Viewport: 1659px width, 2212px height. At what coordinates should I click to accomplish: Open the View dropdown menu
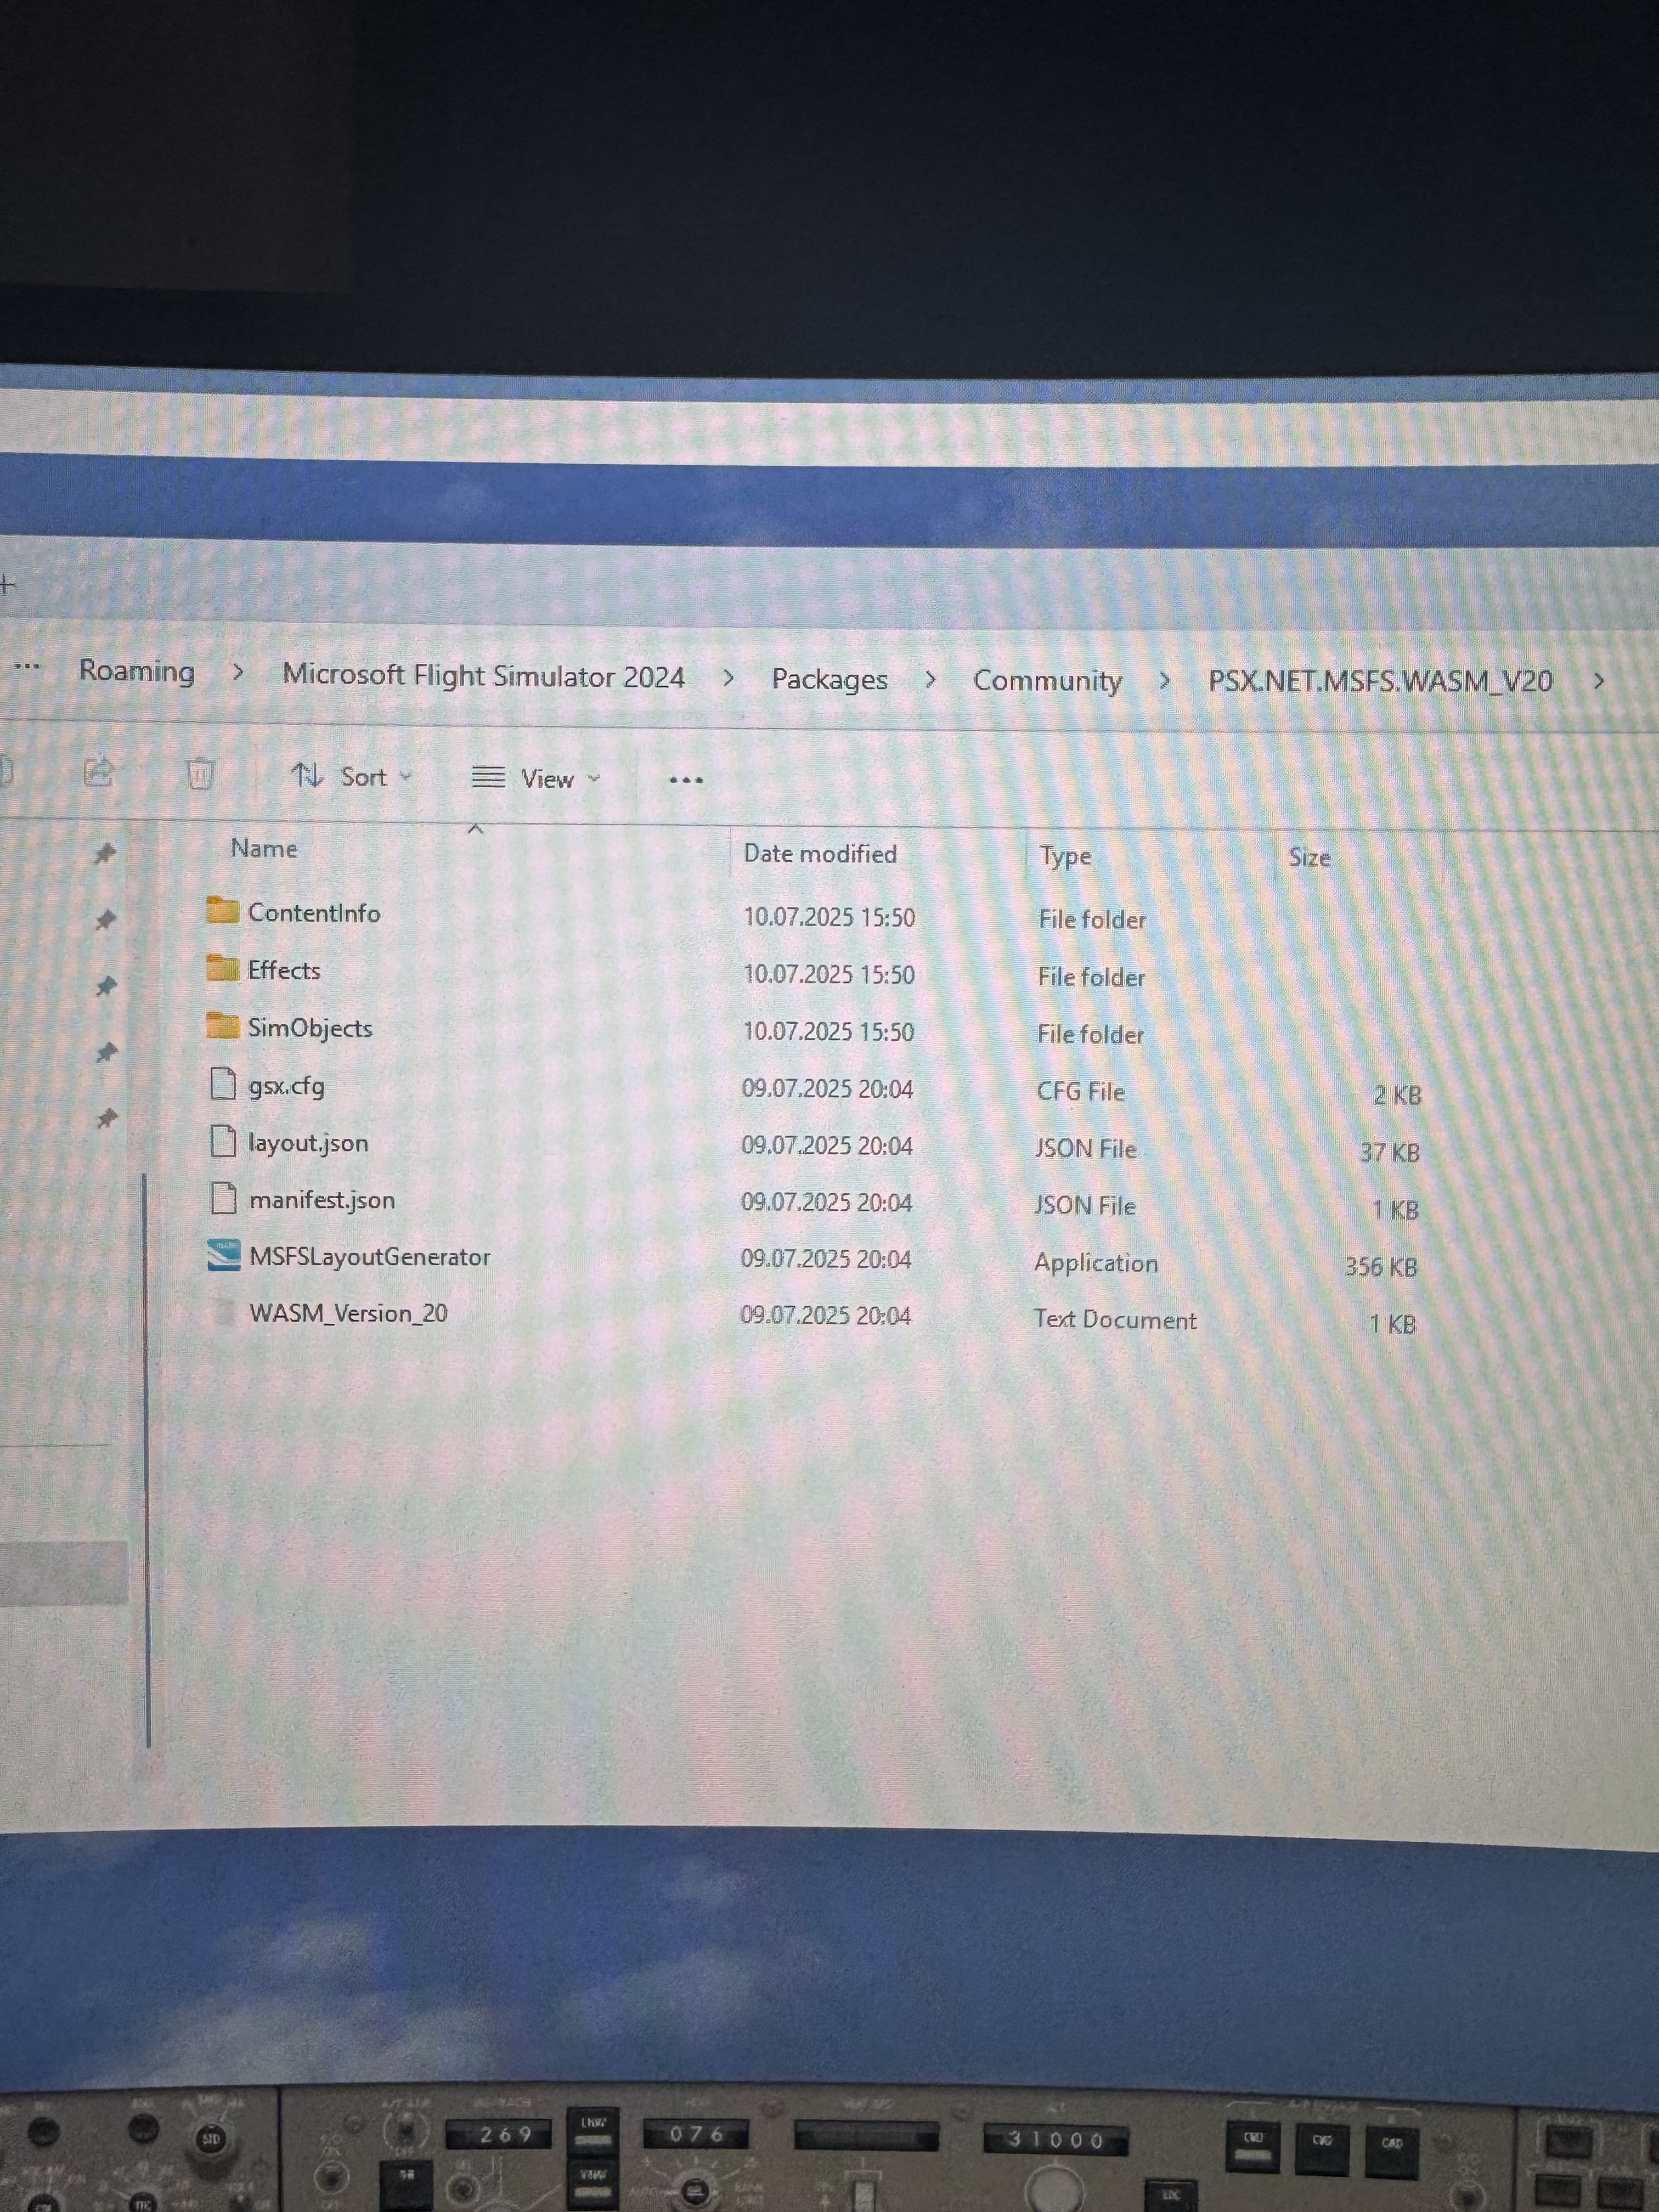click(x=536, y=778)
